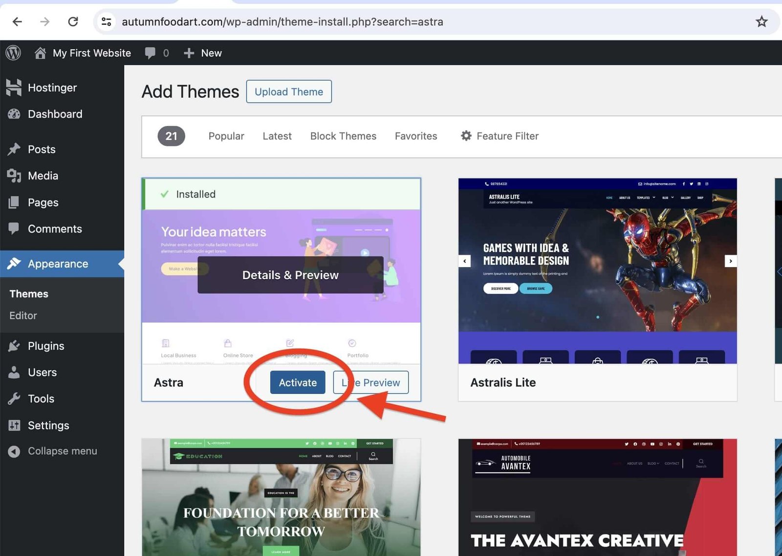Click the plus icon next to New
This screenshot has height=556, width=782.
coord(189,53)
